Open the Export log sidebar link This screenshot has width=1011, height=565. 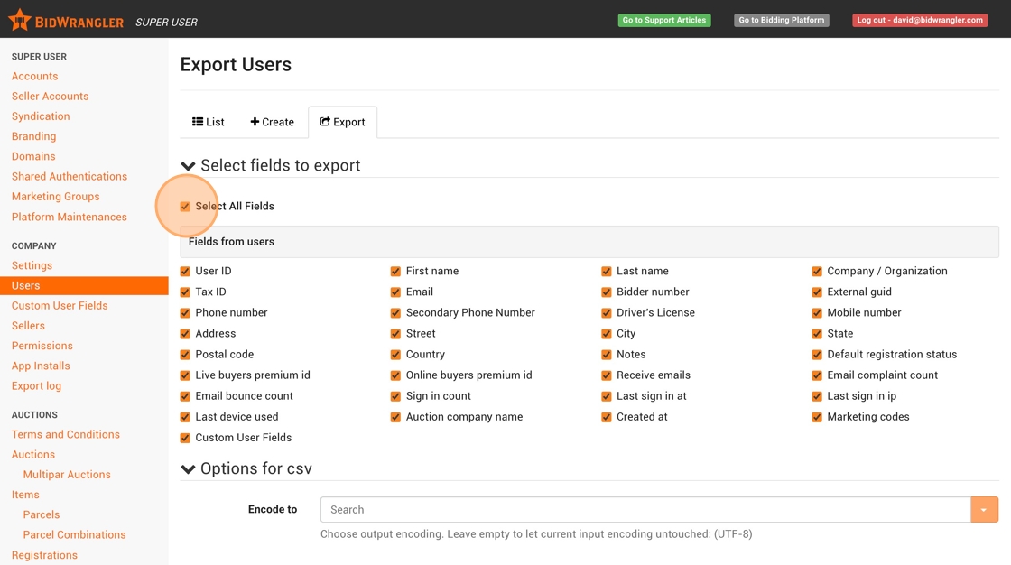(x=36, y=386)
